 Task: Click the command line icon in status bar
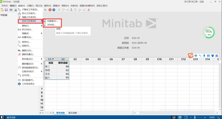[219, 117]
